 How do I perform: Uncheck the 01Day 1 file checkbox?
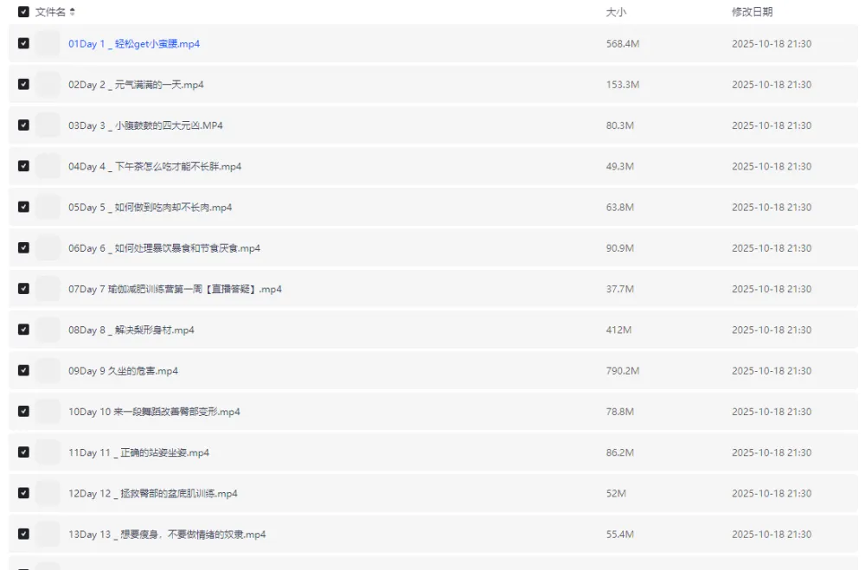pyautogui.click(x=23, y=44)
